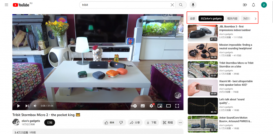This screenshot has width=273, height=134.
Task: Toggle subtitles captions button
Action: [143, 106]
